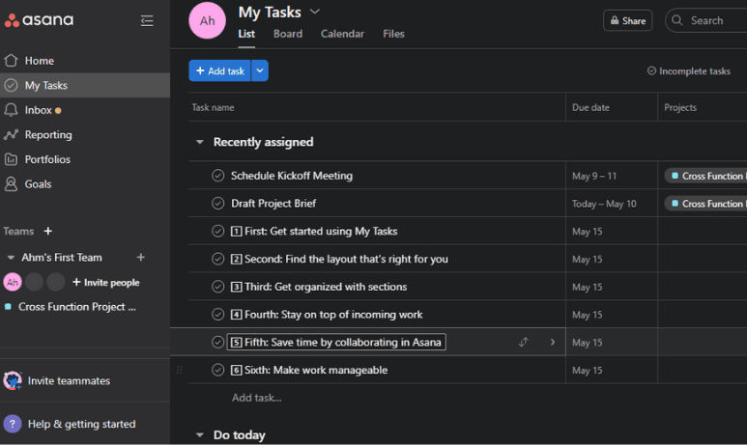Click the subtask icon on the Fifth task row
747x445 pixels.
click(x=523, y=343)
